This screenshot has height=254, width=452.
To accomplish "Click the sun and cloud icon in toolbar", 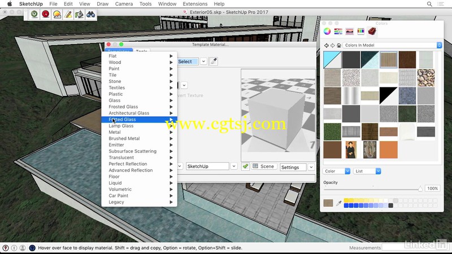I will (x=57, y=14).
